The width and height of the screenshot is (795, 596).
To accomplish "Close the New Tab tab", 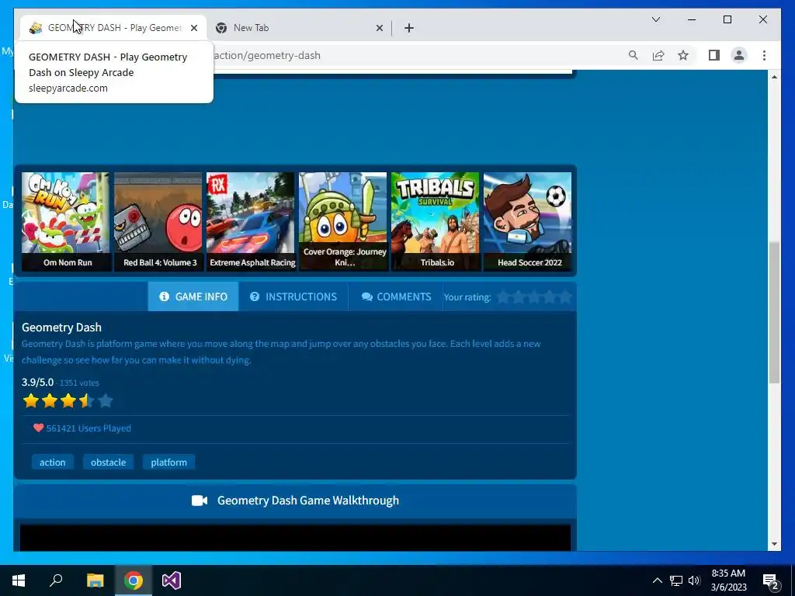I will [x=379, y=28].
